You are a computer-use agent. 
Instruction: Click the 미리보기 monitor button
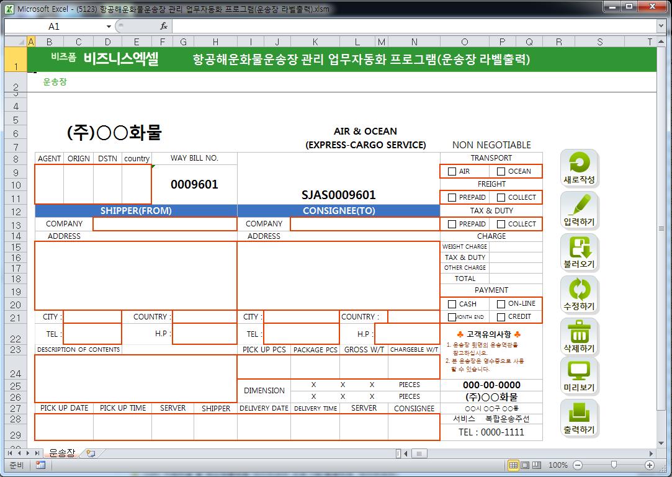point(579,376)
